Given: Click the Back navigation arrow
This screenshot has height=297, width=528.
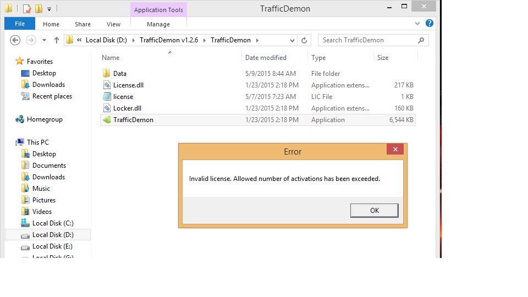Looking at the screenshot, I should pyautogui.click(x=15, y=40).
